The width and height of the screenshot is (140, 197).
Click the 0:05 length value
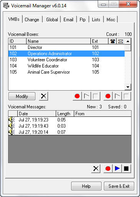[62, 120]
